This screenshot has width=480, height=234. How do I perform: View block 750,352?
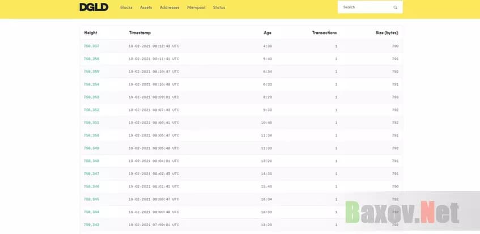(x=91, y=110)
